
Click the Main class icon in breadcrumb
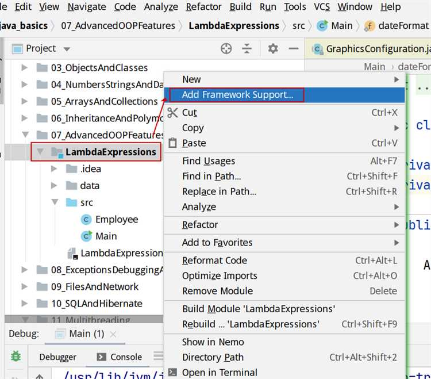pos(322,26)
